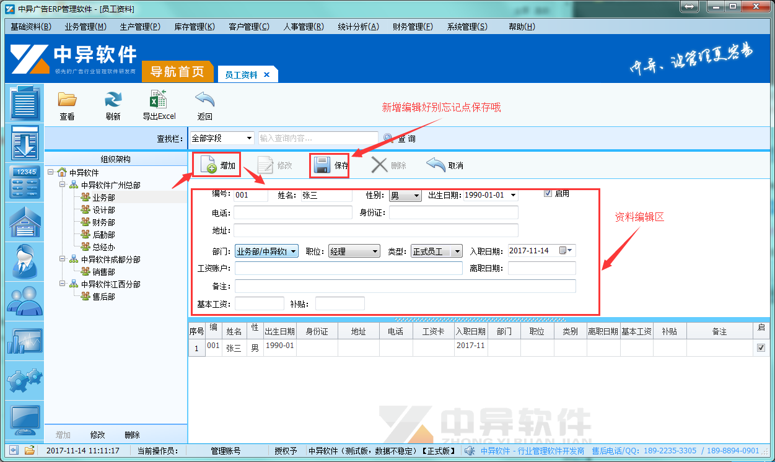Open the 基础资料(Z) menu

click(x=30, y=27)
